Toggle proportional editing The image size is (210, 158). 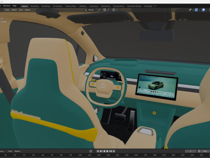114,10
